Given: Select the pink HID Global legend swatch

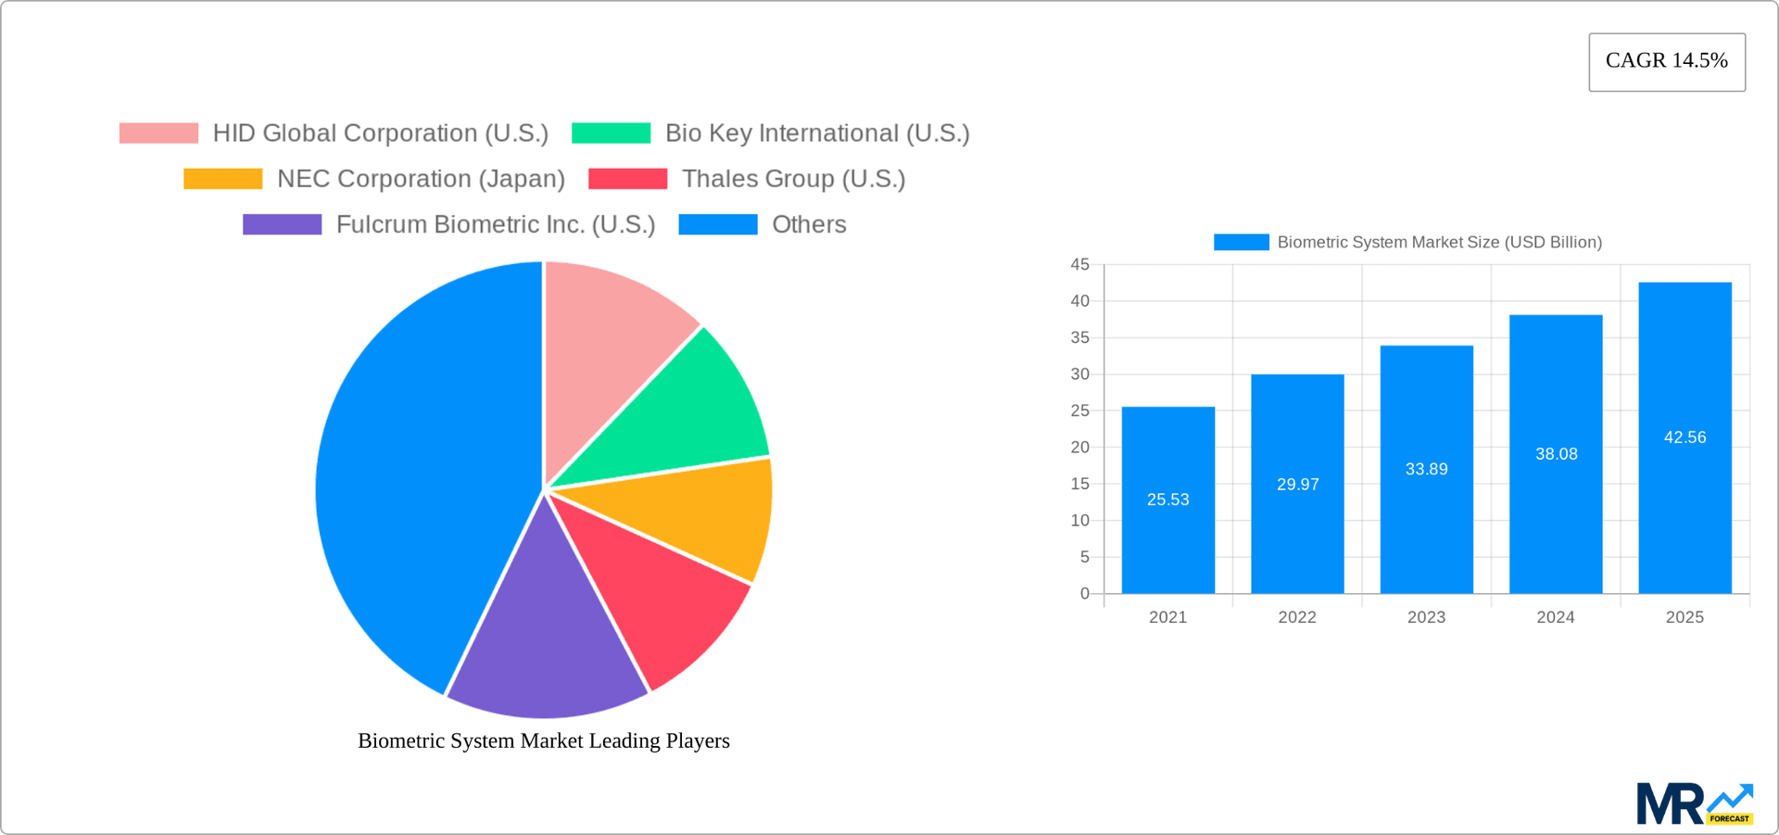Looking at the screenshot, I should tap(158, 133).
